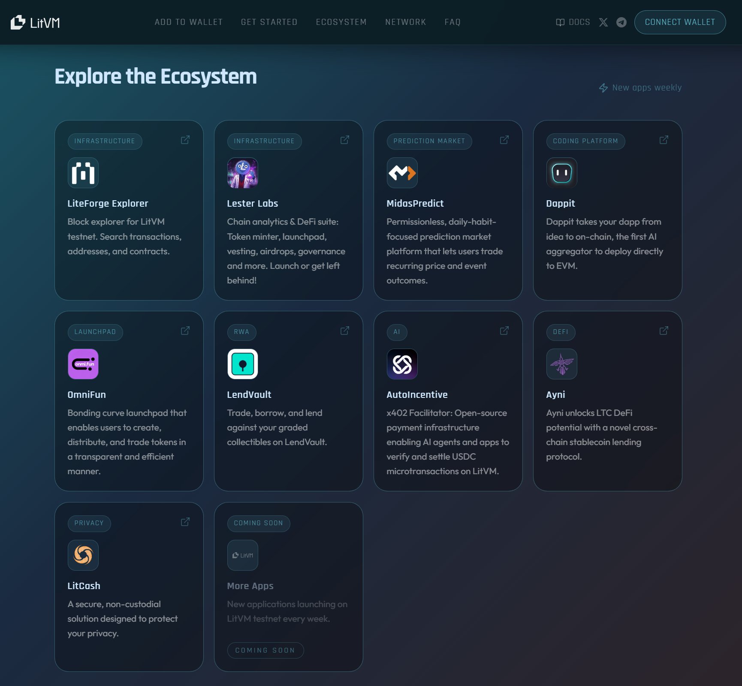Viewport: 742px width, 686px height.
Task: Select the Ecosystem nav item
Action: [x=341, y=22]
